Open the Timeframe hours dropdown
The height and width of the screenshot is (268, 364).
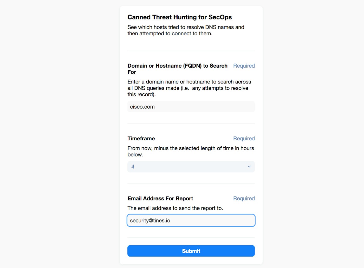pyautogui.click(x=191, y=167)
